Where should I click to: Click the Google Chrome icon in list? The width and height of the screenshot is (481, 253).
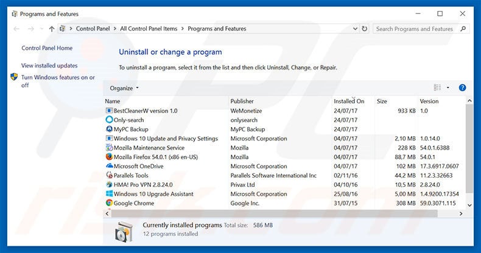[109, 203]
